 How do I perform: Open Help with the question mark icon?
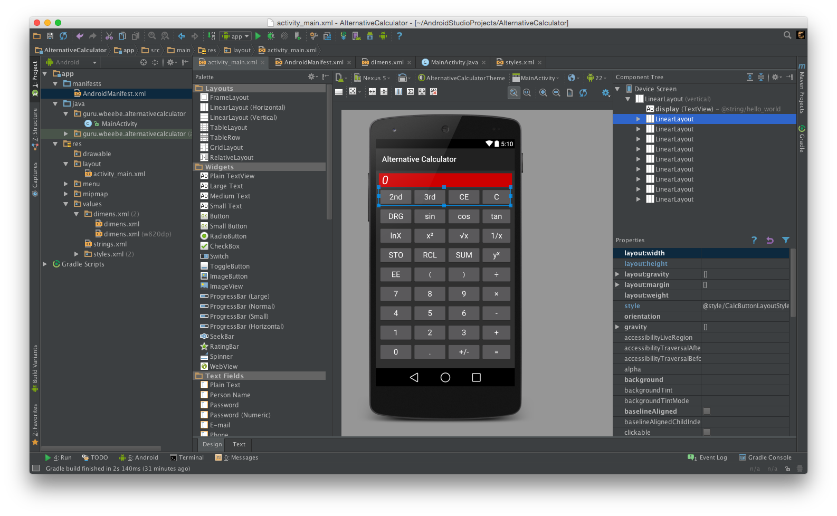[400, 36]
